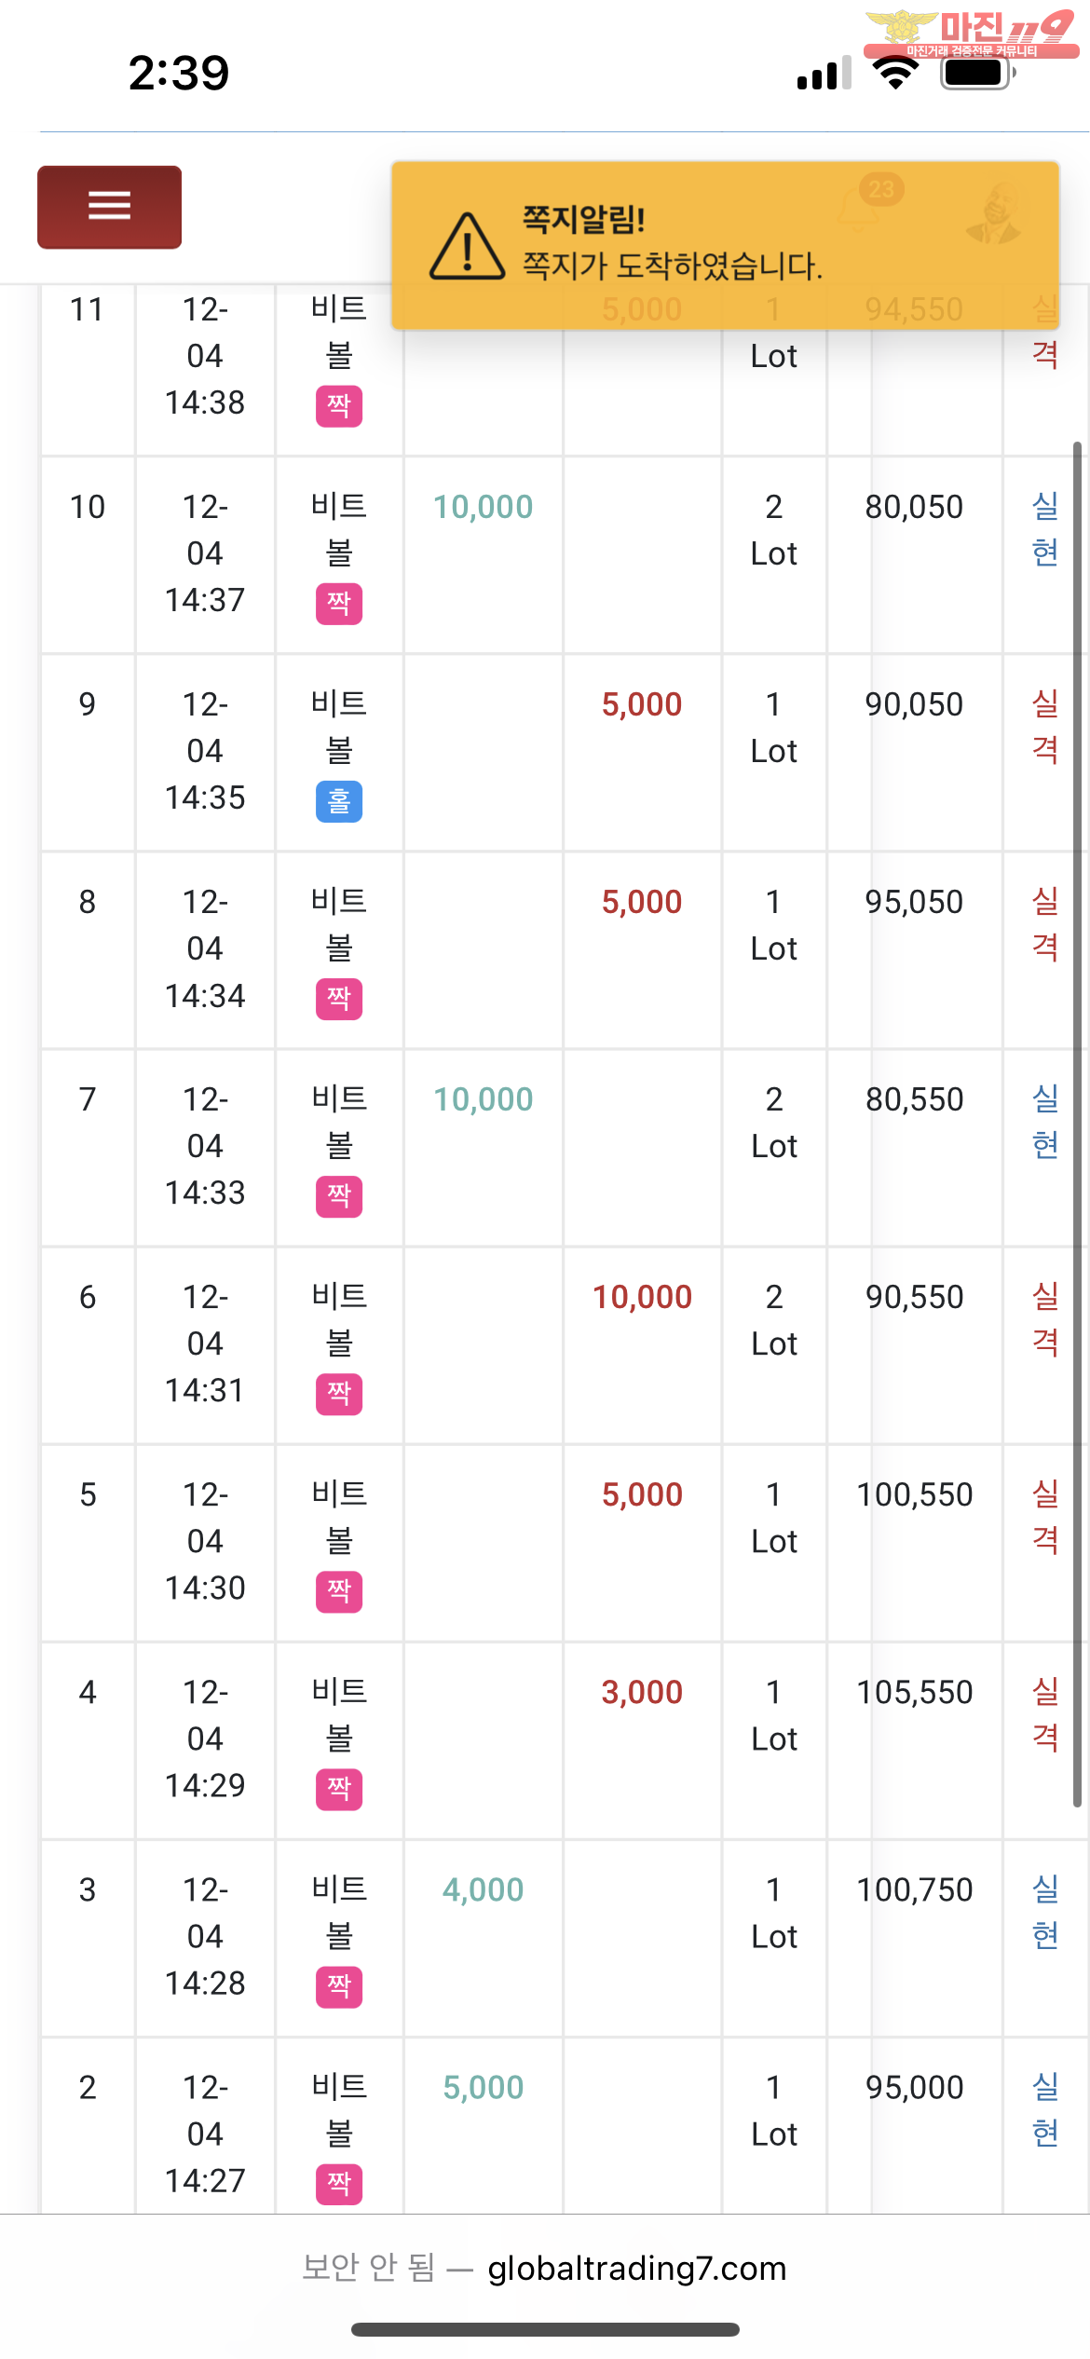The image size is (1090, 2359).
Task: Click 실현 status in row 10
Action: coord(1045,529)
